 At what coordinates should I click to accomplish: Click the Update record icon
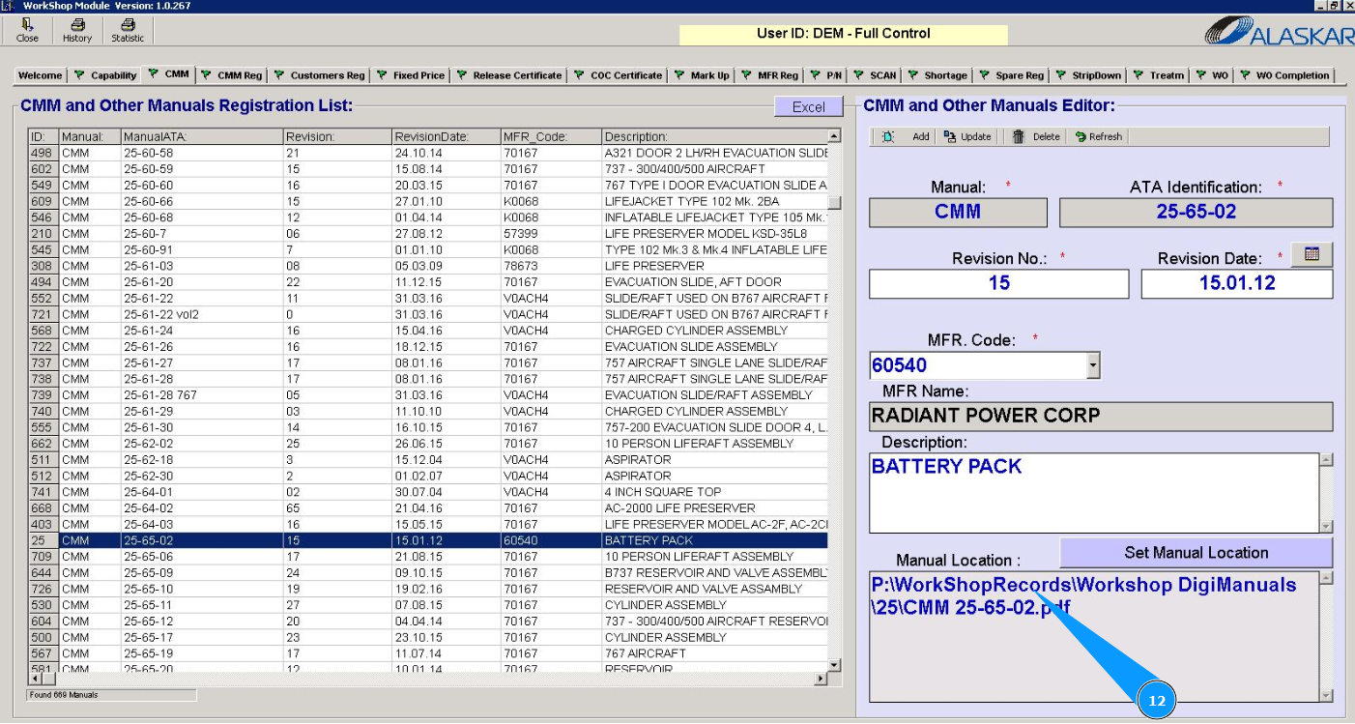[x=950, y=137]
